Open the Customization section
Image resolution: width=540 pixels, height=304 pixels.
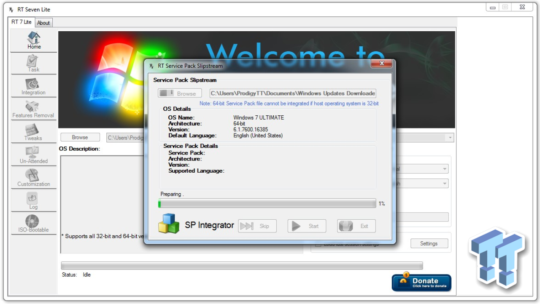click(34, 178)
